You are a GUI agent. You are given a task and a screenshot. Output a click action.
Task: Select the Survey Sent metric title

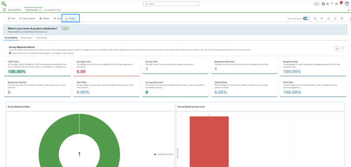(x=151, y=61)
